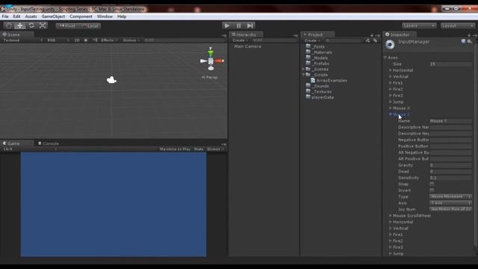Collapse the Mouse Y axis

coord(390,114)
